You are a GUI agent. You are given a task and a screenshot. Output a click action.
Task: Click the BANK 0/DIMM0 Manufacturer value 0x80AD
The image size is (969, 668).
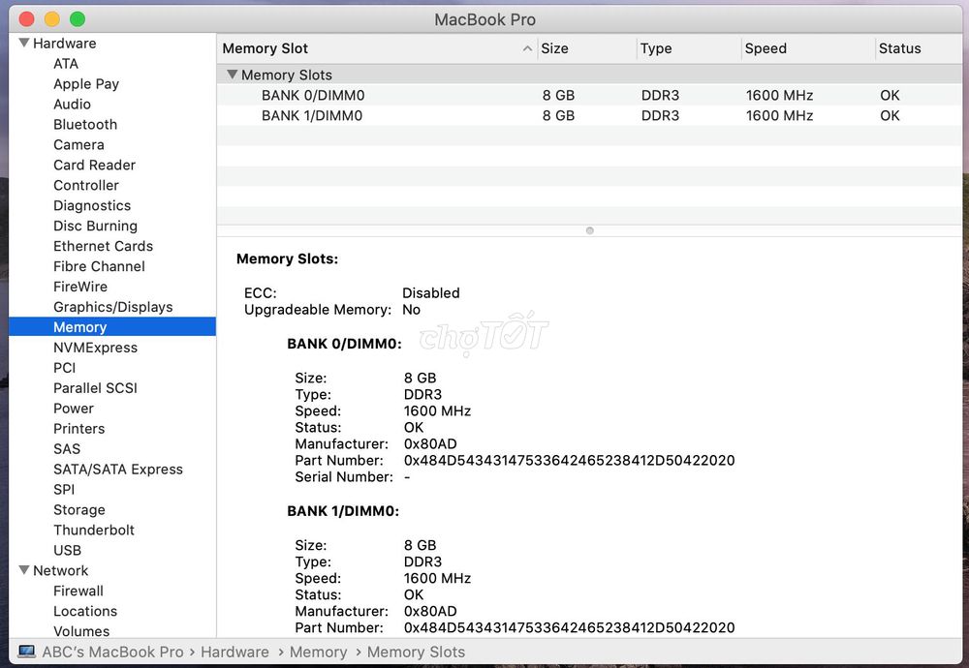pos(430,444)
